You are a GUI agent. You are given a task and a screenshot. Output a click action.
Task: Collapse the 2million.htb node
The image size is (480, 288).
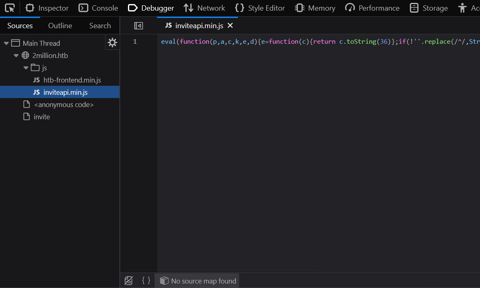(x=16, y=55)
